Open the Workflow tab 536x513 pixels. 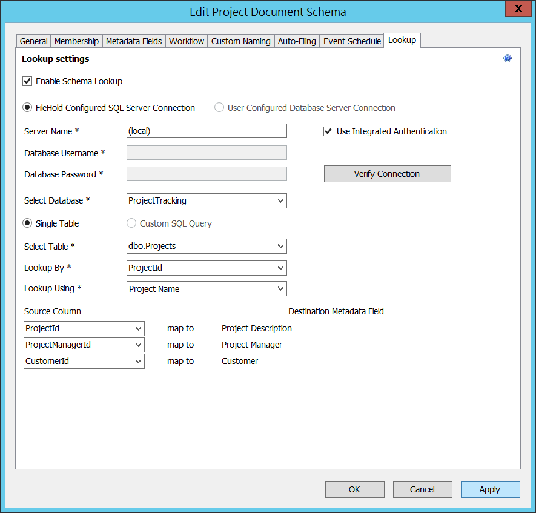(x=186, y=41)
